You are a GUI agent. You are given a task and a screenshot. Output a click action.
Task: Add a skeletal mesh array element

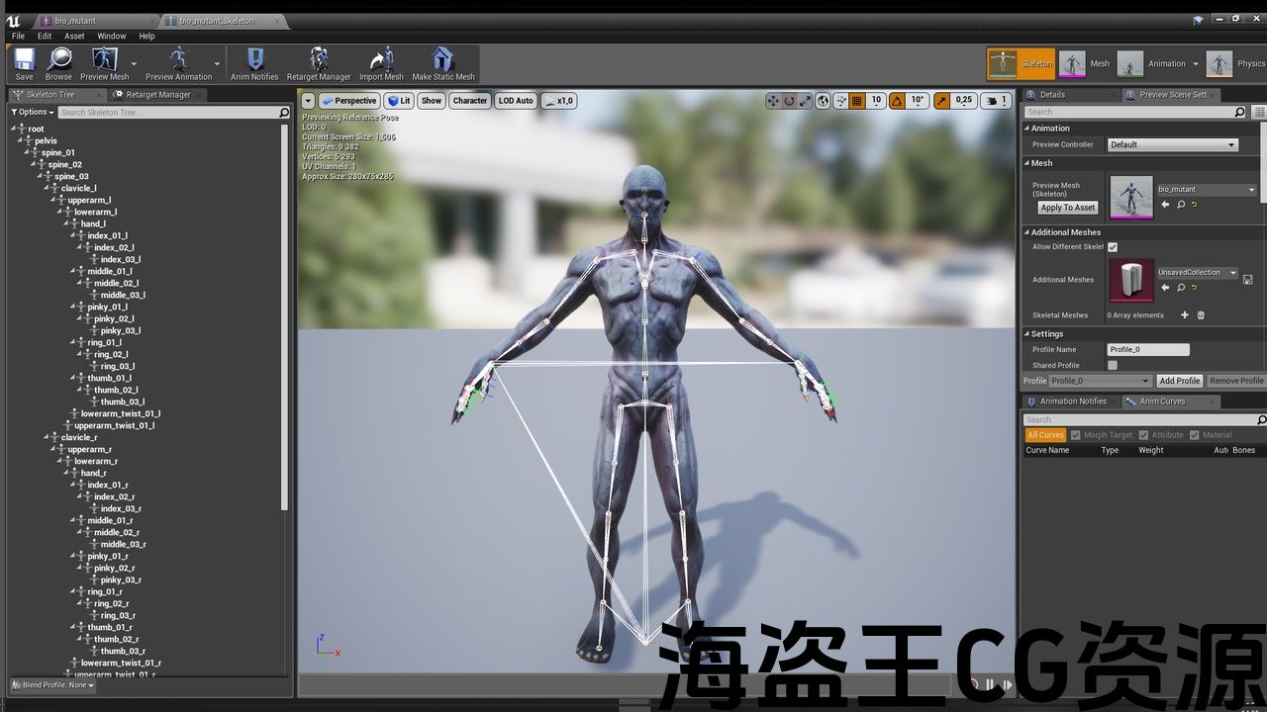(1184, 315)
